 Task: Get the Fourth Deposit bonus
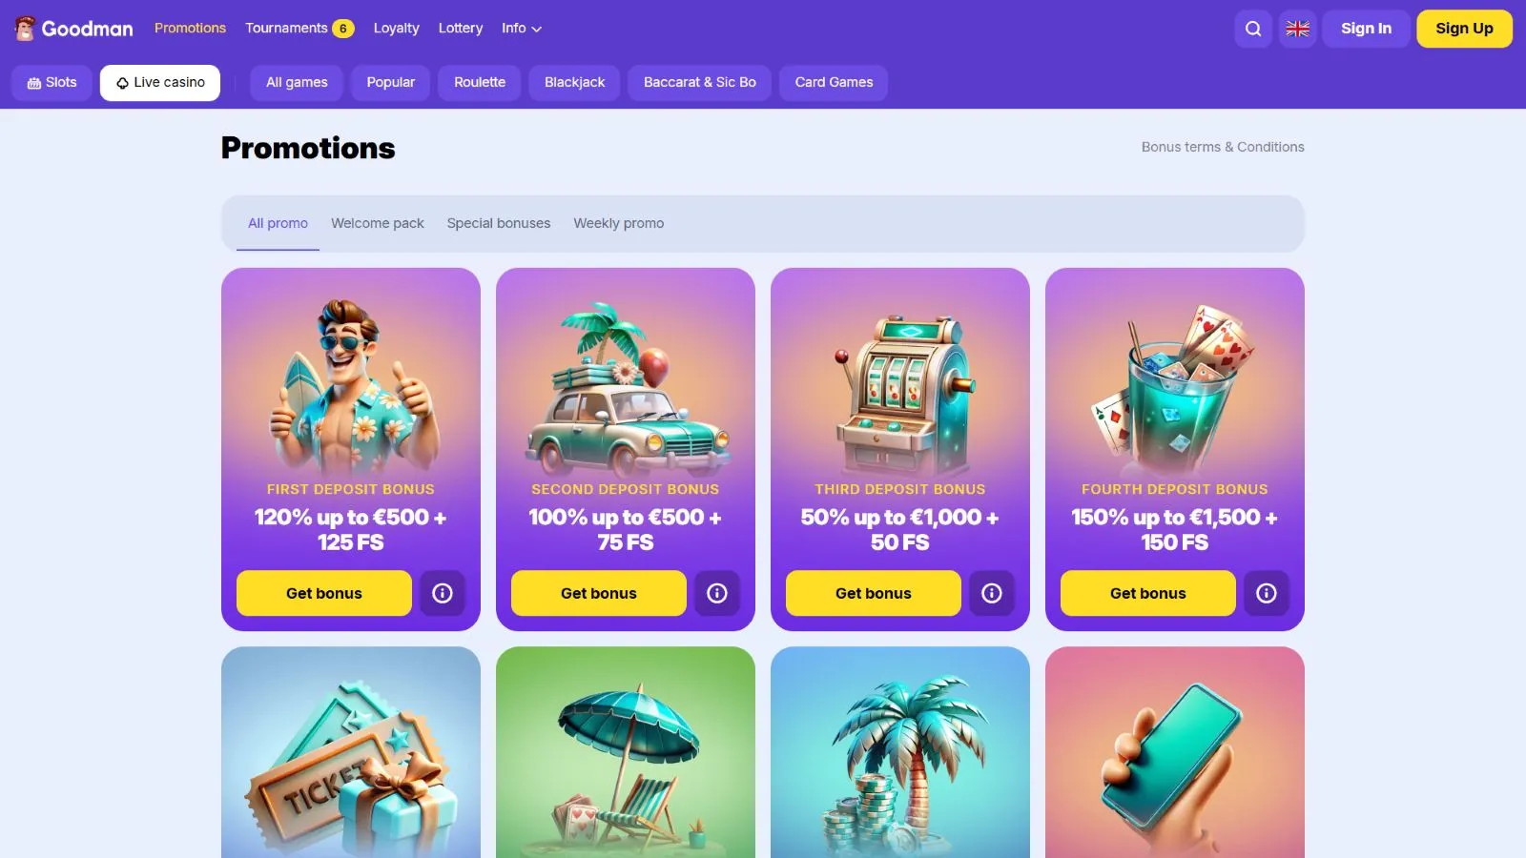click(1148, 593)
